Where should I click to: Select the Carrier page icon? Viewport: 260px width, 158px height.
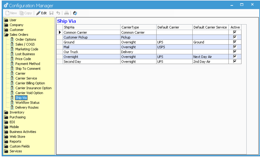click(x=12, y=73)
